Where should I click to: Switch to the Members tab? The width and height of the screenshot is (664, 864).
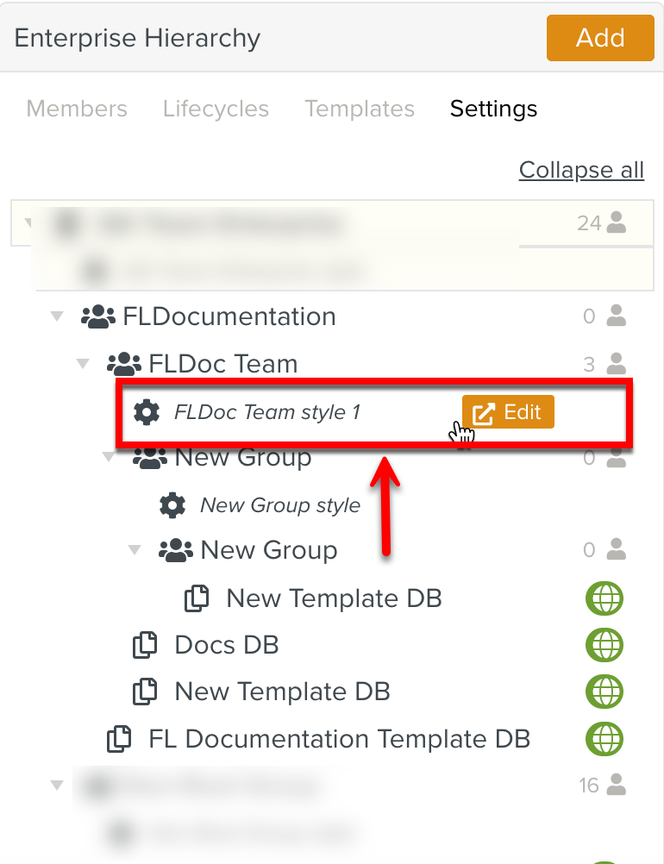[x=77, y=109]
